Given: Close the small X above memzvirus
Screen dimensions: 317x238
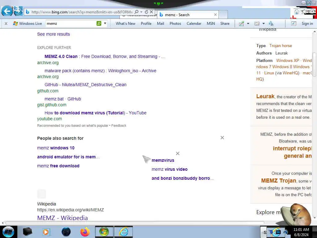Looking at the screenshot, I should click(x=178, y=153).
